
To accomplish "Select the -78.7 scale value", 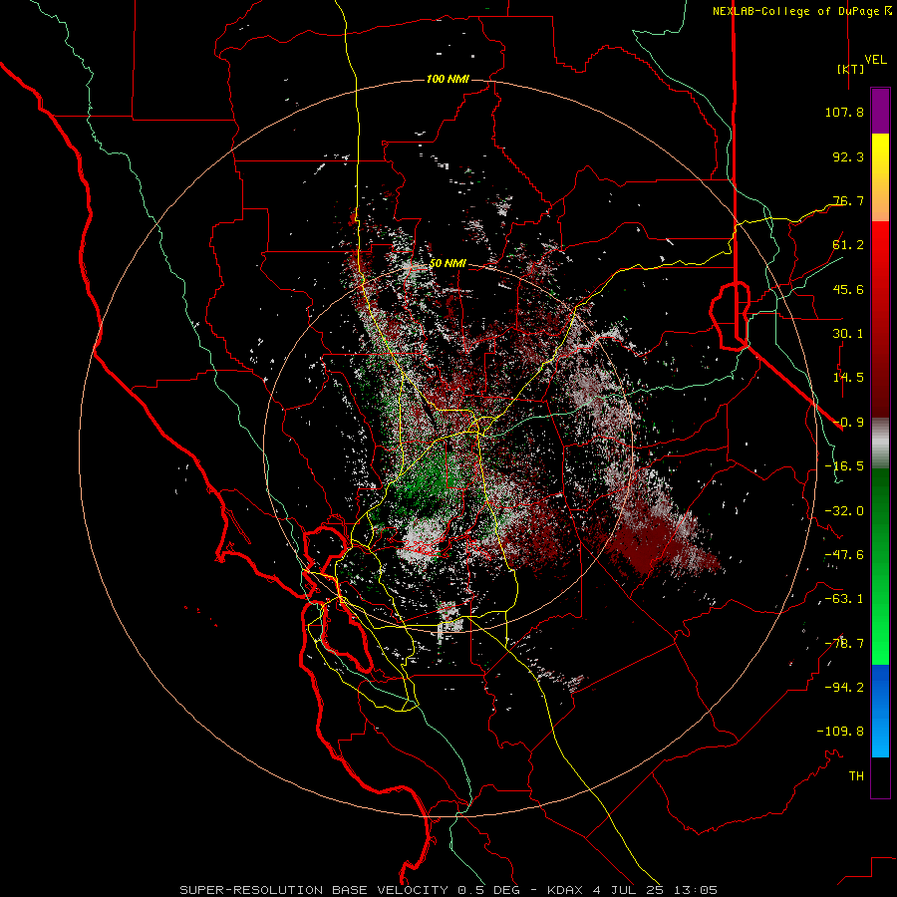I will pos(844,644).
